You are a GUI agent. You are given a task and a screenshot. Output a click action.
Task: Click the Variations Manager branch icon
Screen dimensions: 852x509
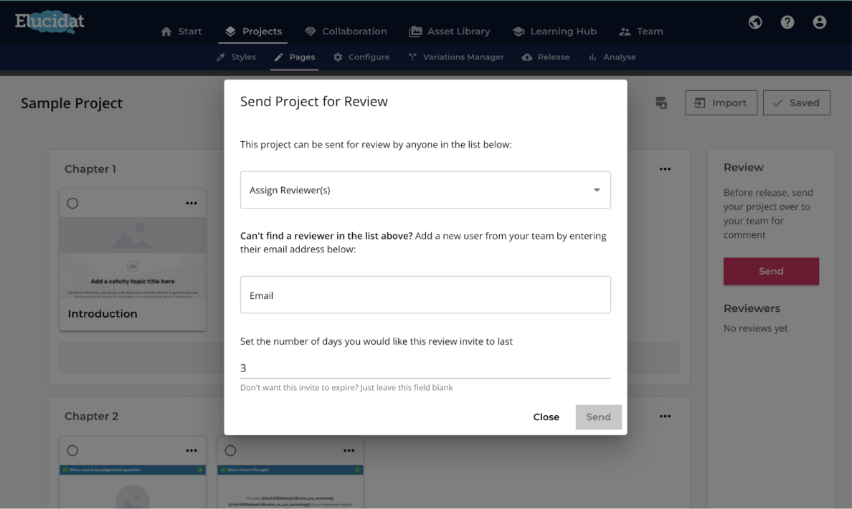tap(413, 57)
